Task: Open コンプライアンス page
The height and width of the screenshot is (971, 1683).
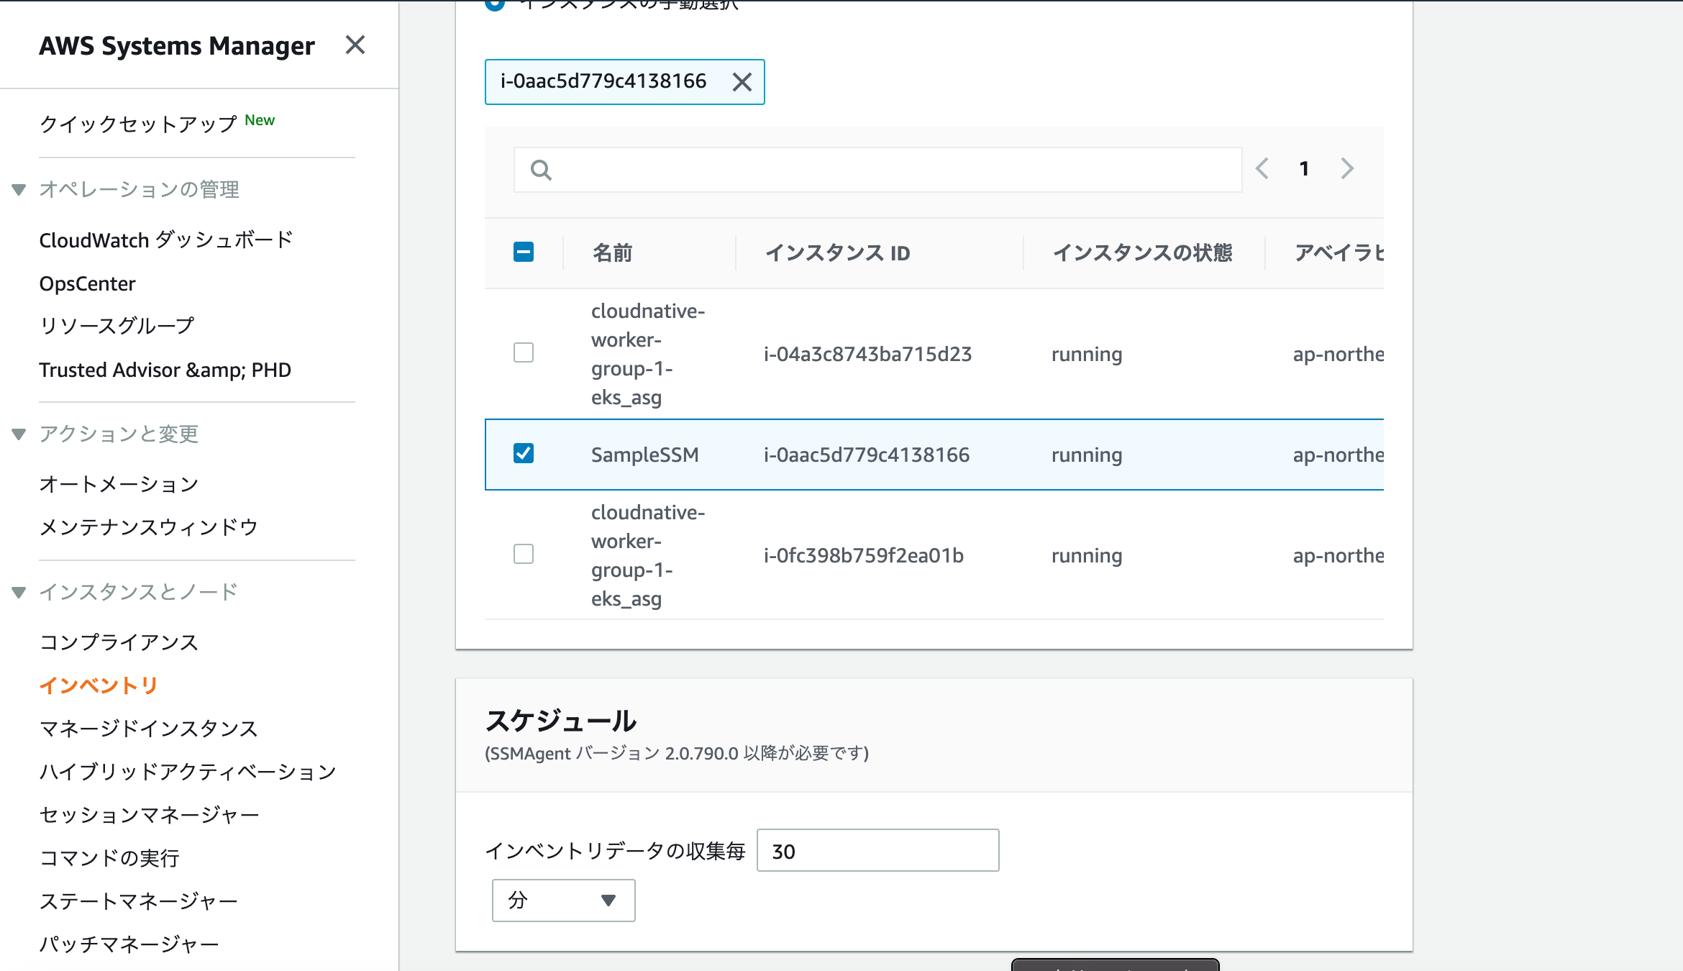Action: (x=119, y=642)
